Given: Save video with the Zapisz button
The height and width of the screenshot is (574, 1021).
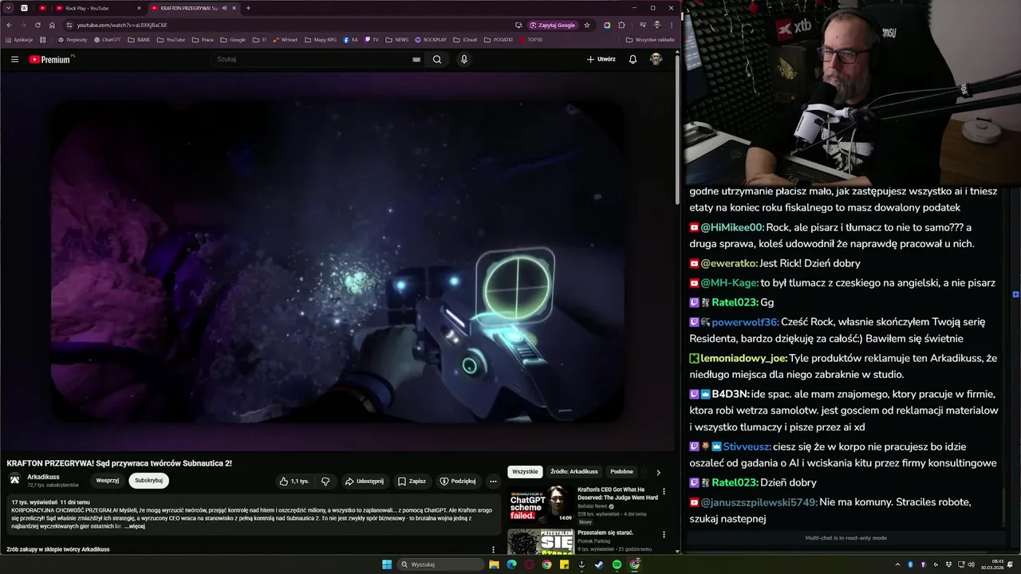Looking at the screenshot, I should click(x=412, y=481).
